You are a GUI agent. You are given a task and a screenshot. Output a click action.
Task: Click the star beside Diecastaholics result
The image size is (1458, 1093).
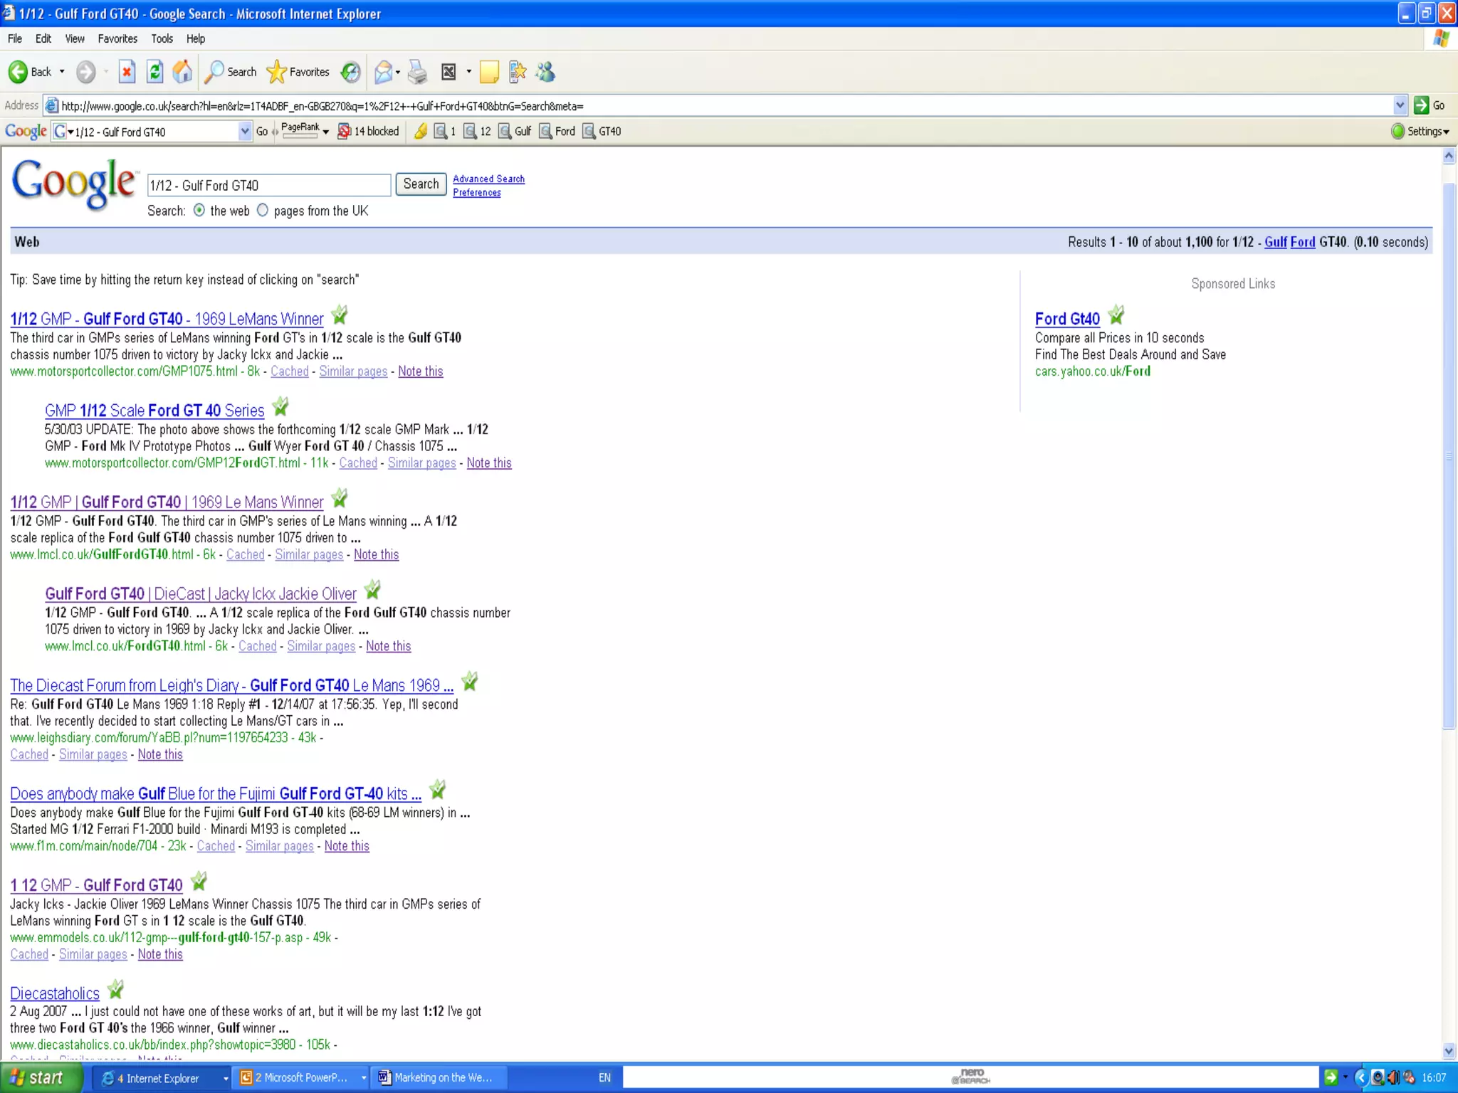[x=115, y=990]
